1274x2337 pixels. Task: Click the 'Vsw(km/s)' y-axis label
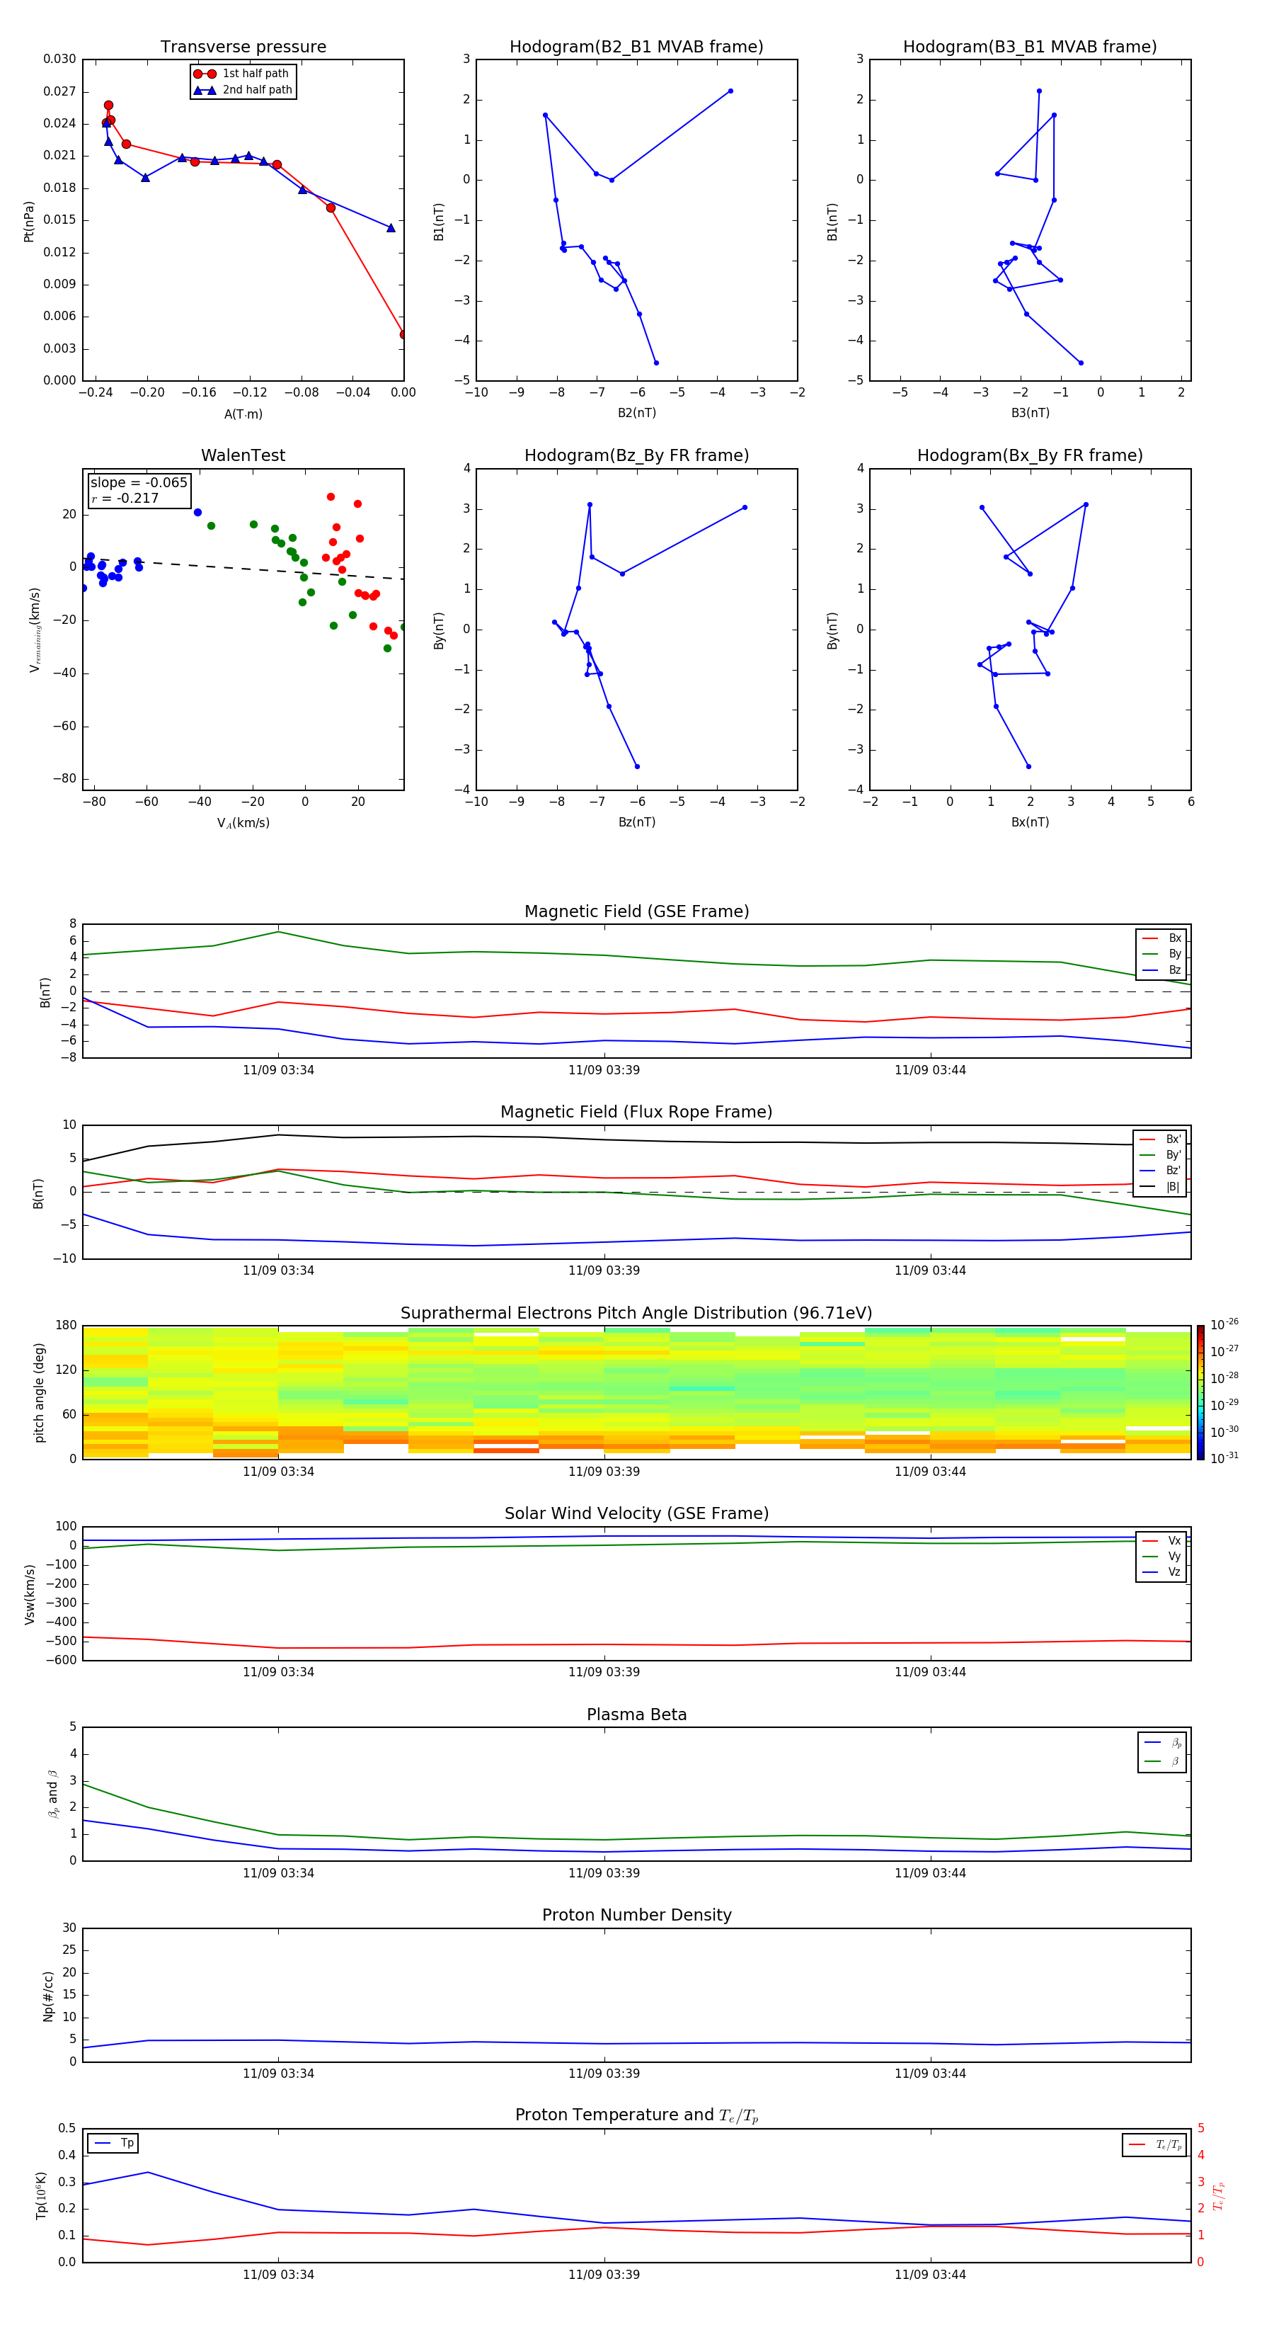30,1594
